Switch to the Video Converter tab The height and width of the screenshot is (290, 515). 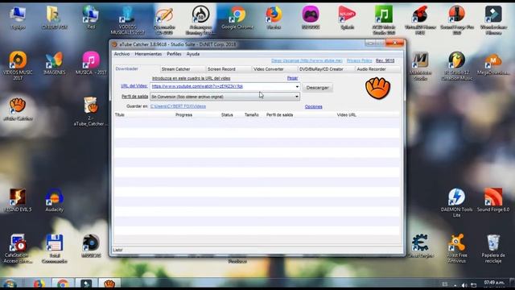click(274, 69)
